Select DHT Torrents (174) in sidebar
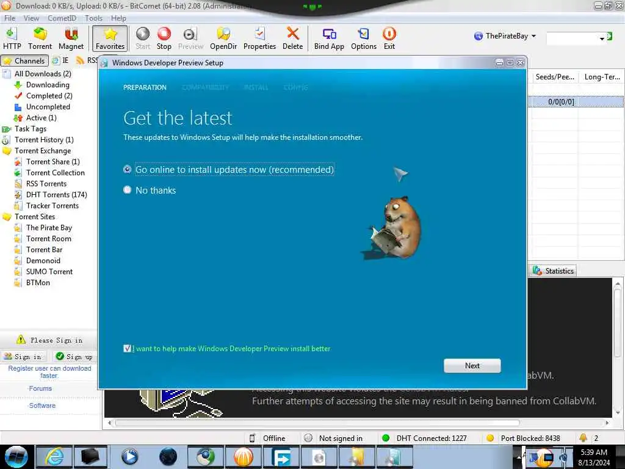Screen dimensions: 625x469 (x=56, y=195)
